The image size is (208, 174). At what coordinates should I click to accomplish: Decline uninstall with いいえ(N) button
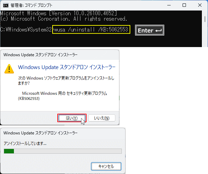tap(101, 118)
